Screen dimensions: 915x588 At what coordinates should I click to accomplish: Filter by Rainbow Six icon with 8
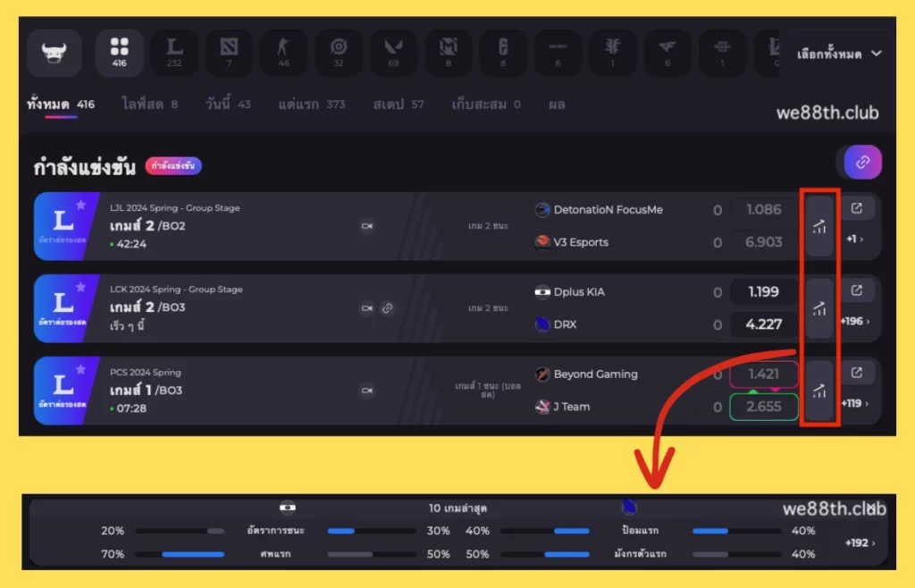(503, 53)
